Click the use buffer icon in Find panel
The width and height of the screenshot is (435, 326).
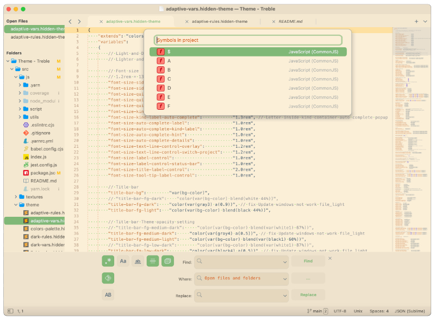167,261
